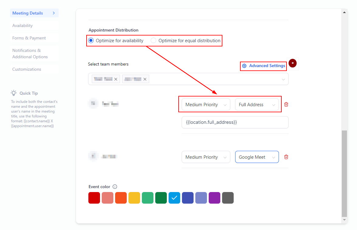Image resolution: width=357 pixels, height=230 pixels.
Task: Open the Customizations section
Action: [27, 69]
